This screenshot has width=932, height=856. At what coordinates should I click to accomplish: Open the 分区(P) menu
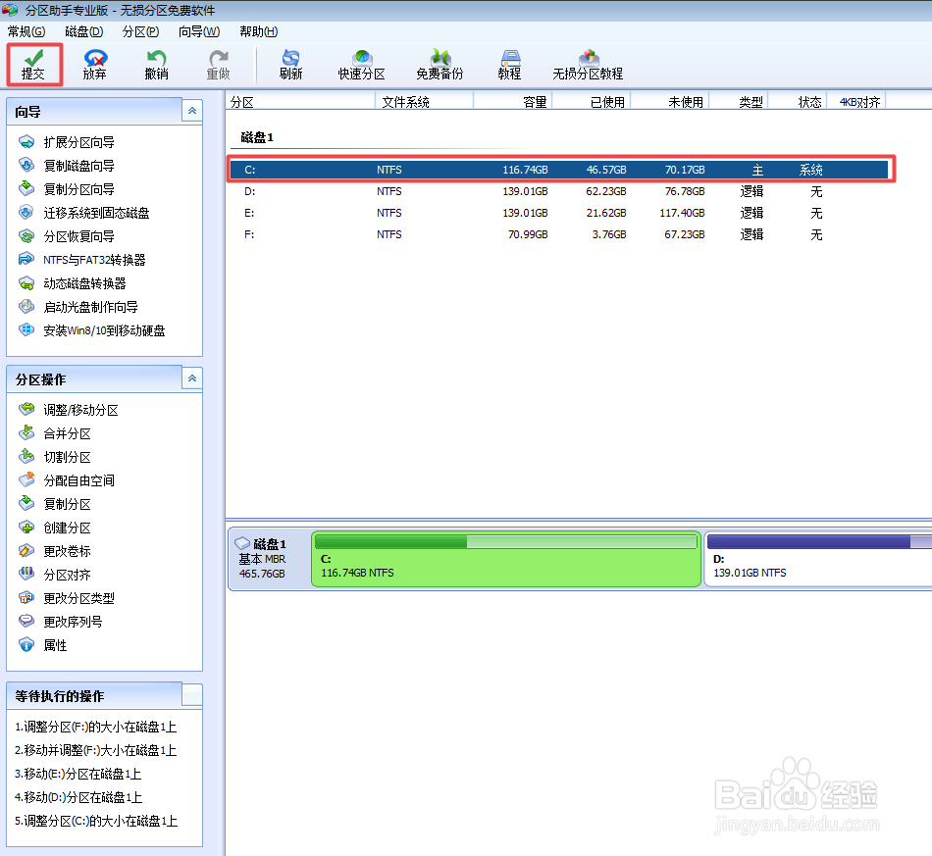click(141, 31)
